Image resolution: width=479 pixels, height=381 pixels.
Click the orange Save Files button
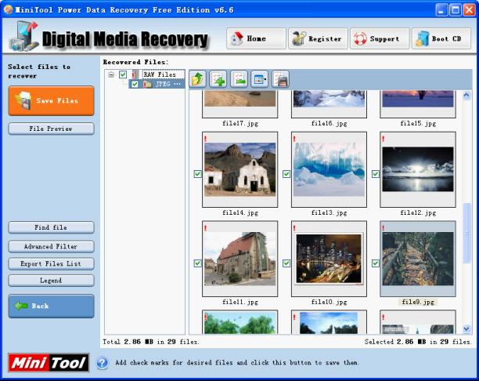tap(52, 100)
